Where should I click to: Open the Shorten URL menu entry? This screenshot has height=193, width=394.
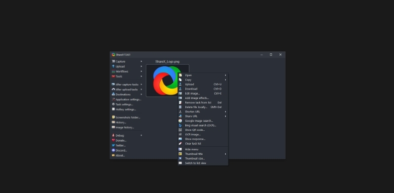[x=203, y=112]
